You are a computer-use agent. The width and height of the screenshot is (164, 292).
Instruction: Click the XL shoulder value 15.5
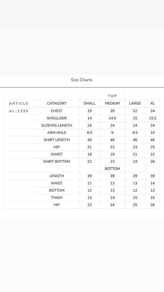point(153,118)
